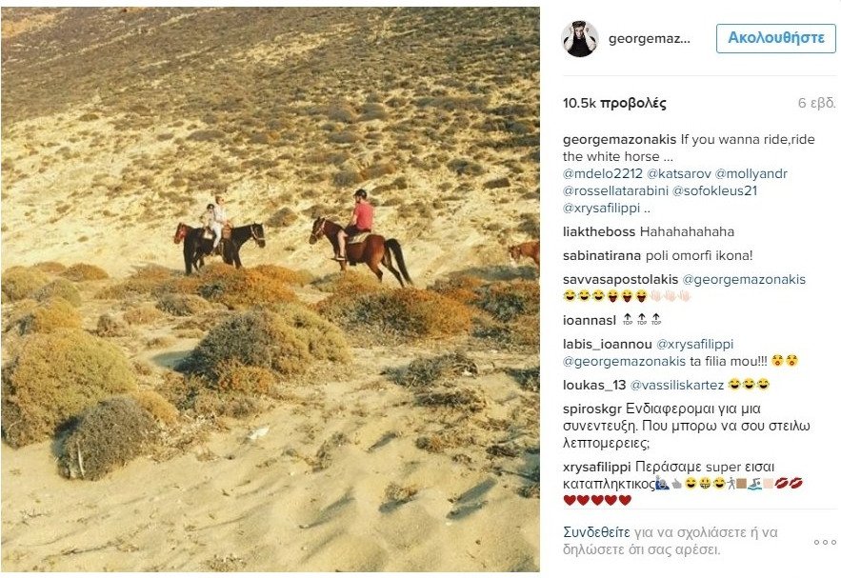This screenshot has height=578, width=841.
Task: Visit savvasapostolakis commenter profile
Action: (x=621, y=279)
